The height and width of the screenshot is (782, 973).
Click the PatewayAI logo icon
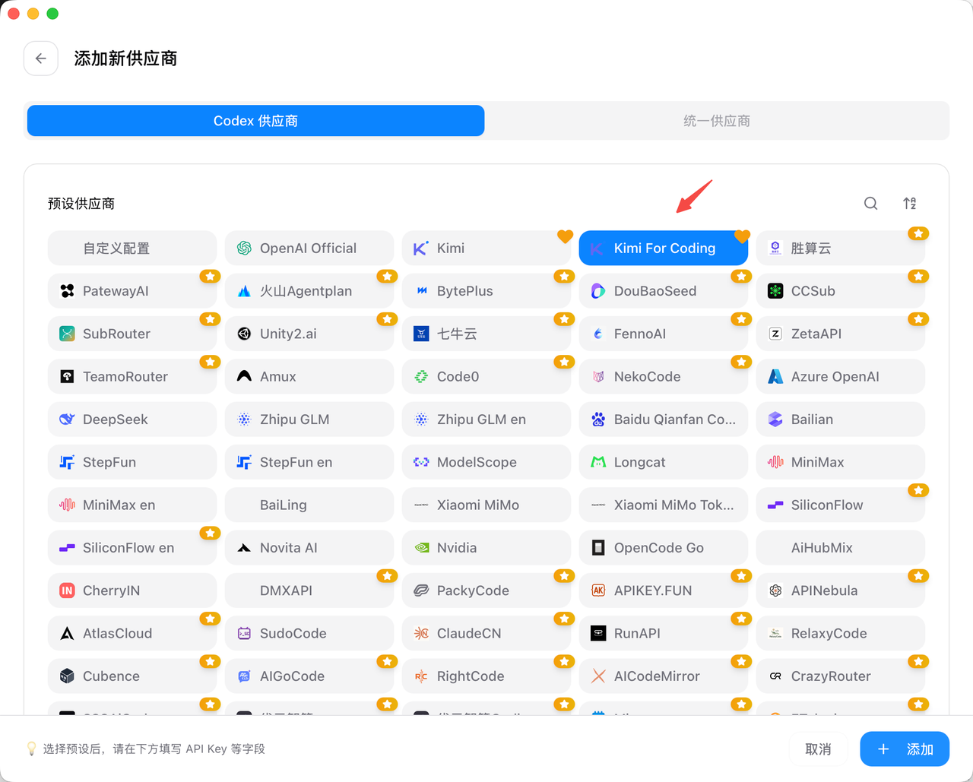(x=67, y=291)
